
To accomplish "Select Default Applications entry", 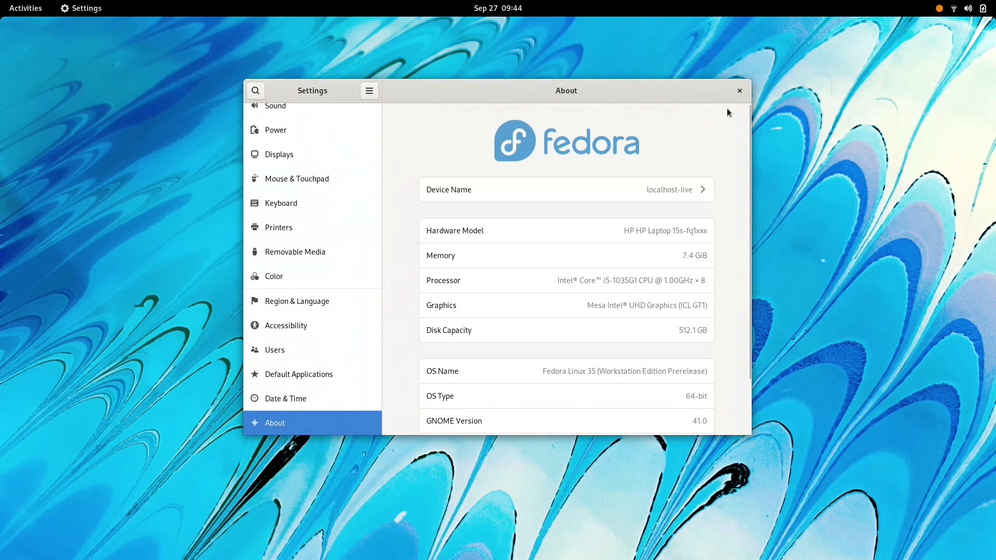I will point(312,374).
